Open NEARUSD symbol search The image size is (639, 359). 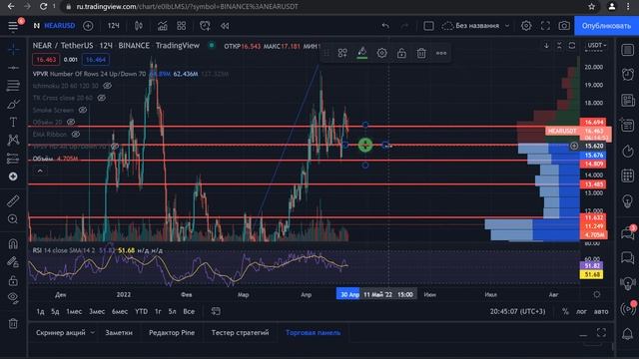(x=60, y=26)
